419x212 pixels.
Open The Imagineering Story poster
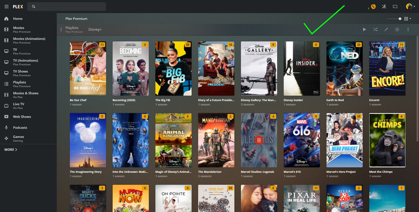pos(88,140)
